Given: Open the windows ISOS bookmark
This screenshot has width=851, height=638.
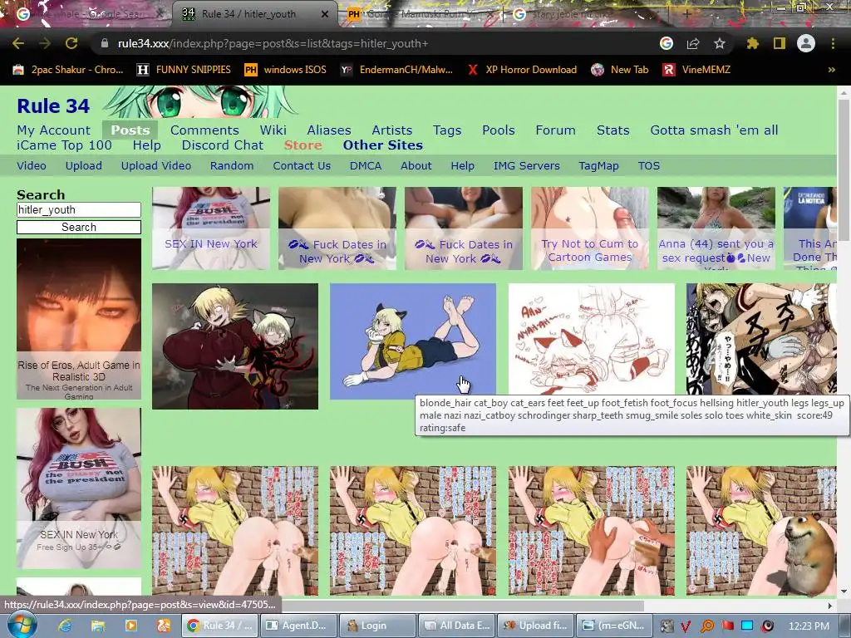Looking at the screenshot, I should click(286, 70).
